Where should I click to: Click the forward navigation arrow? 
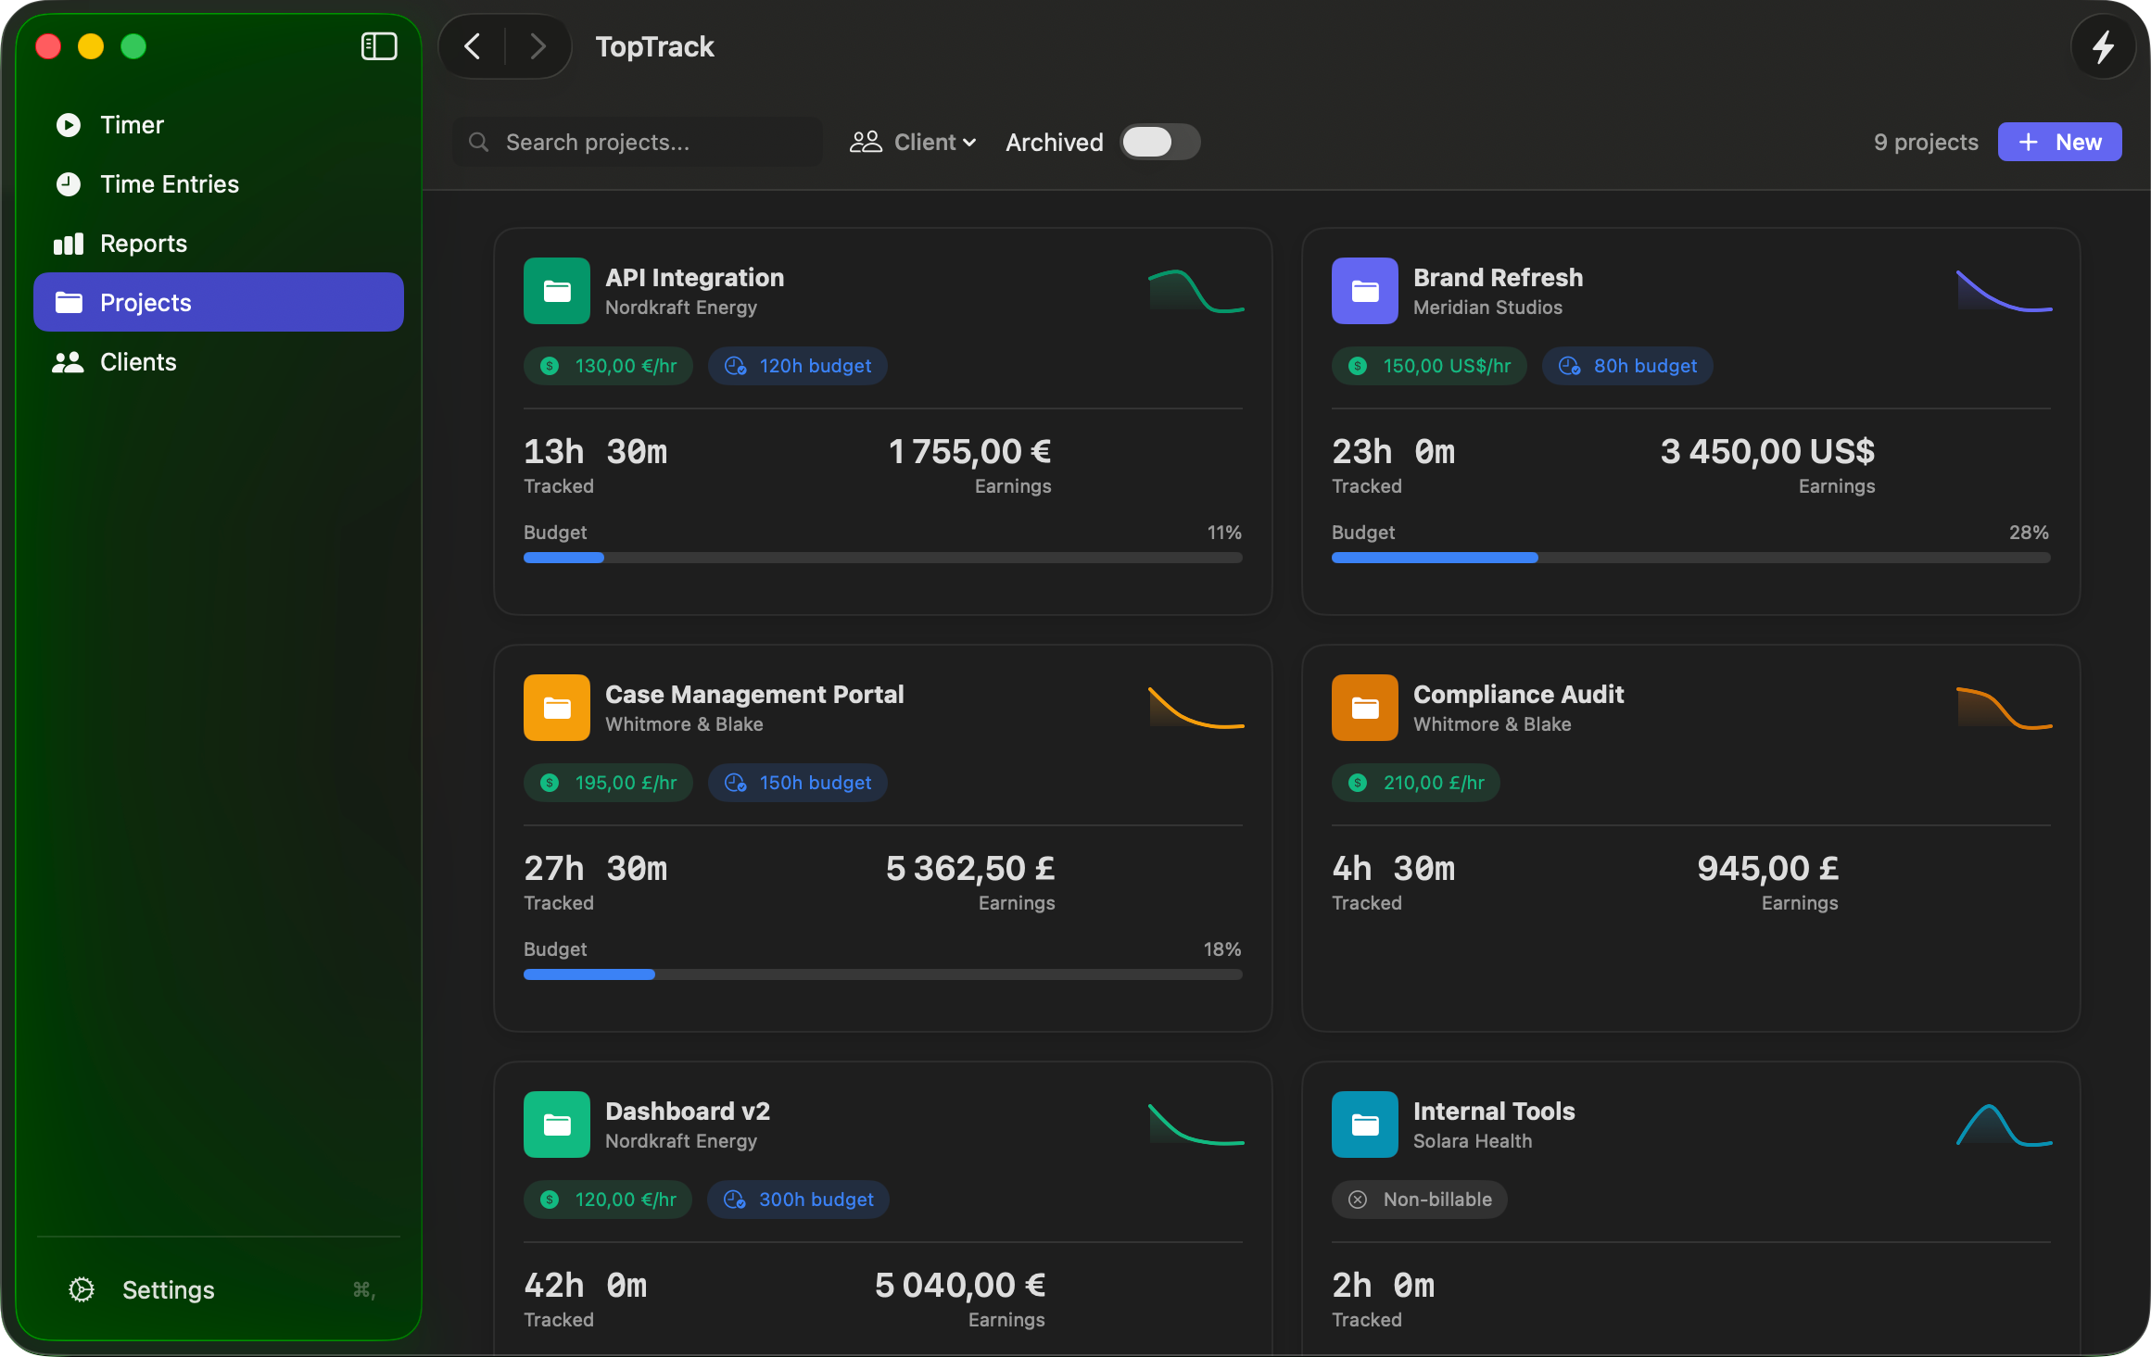(x=538, y=46)
